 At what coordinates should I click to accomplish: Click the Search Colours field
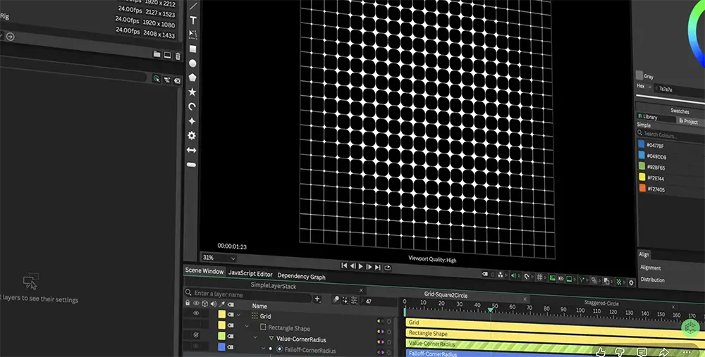[671, 134]
